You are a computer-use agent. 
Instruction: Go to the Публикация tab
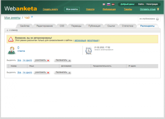[x=94, y=26]
